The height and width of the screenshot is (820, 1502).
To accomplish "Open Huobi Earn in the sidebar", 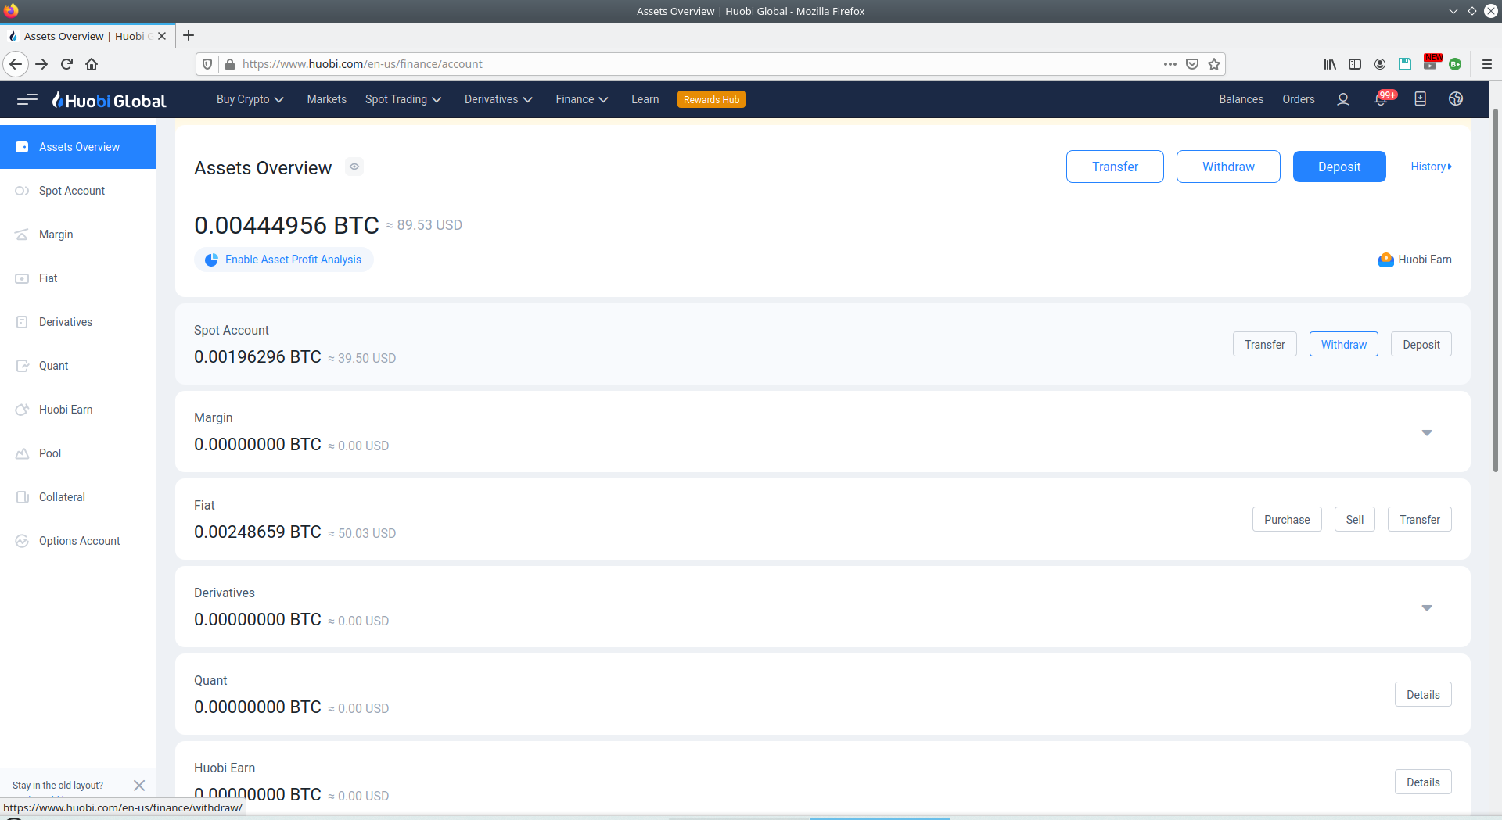I will coord(78,410).
